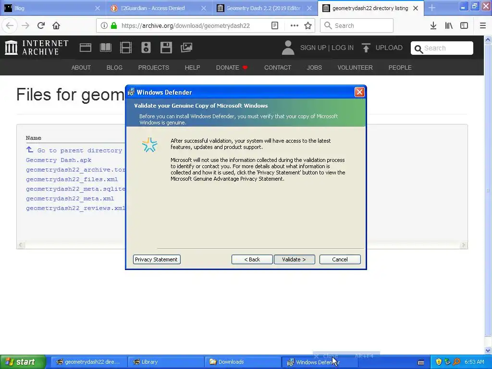Viewport: 492px width, 369px height.
Task: Open the ABOUT menu item
Action: [81, 67]
